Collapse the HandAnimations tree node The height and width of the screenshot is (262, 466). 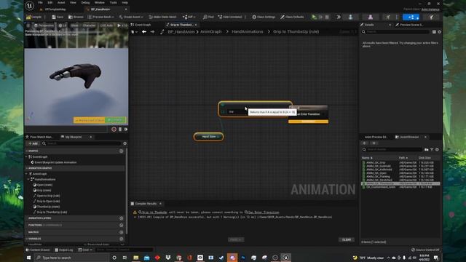[29, 180]
